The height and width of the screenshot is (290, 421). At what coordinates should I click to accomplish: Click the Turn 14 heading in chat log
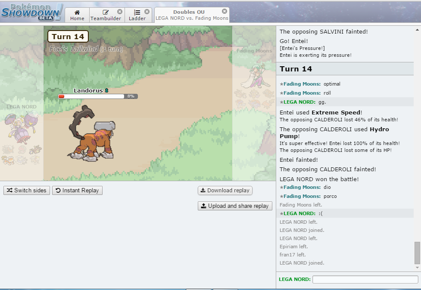coord(296,69)
